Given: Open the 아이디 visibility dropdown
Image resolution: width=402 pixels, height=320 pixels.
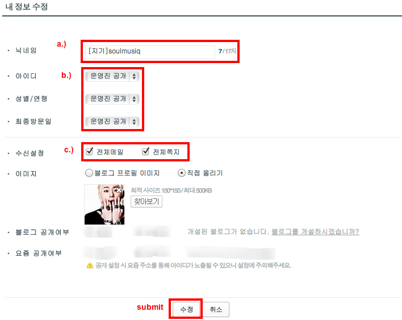Looking at the screenshot, I should click(x=112, y=76).
